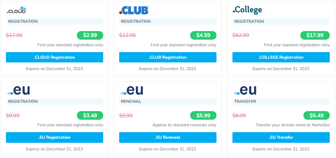Click the $5.99 renewal price badge
Image resolution: width=336 pixels, height=158 pixels.
pos(203,115)
